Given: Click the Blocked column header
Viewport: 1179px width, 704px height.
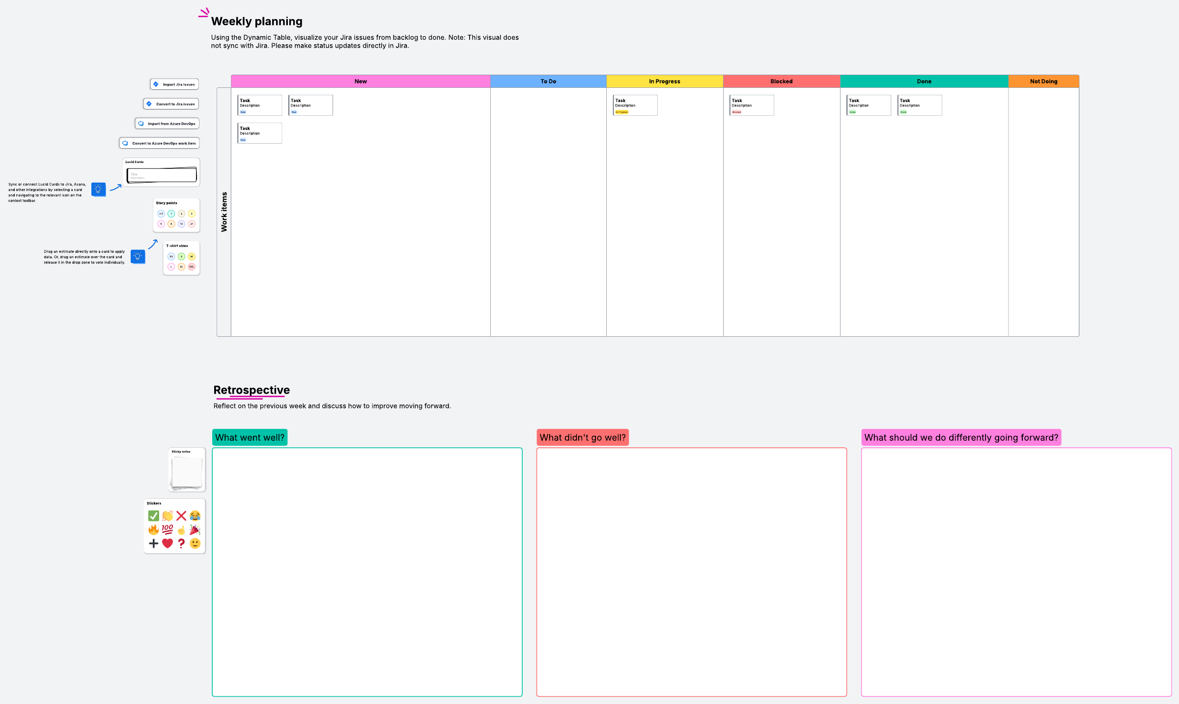Looking at the screenshot, I should click(781, 81).
